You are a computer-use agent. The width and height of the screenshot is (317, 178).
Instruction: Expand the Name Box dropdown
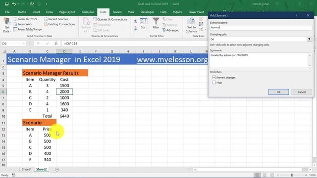pyautogui.click(x=24, y=44)
